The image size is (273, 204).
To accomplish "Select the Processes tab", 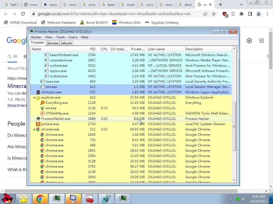I will 37,43.
